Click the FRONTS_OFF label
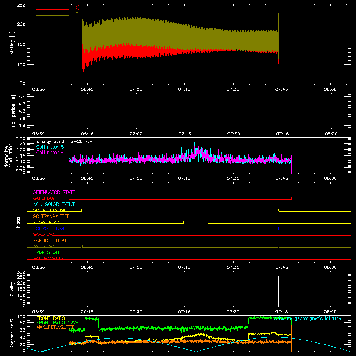Image resolution: width=356 pixels, height=356 pixels. tap(47, 252)
